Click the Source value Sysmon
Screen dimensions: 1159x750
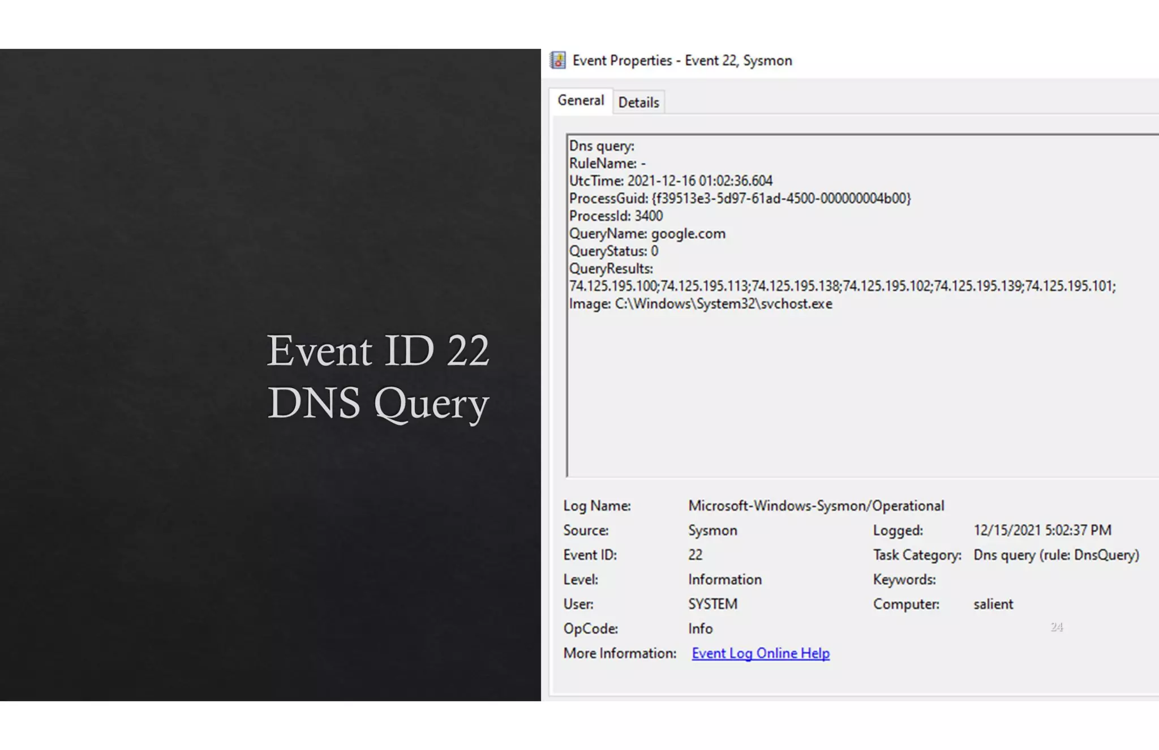pyautogui.click(x=712, y=530)
